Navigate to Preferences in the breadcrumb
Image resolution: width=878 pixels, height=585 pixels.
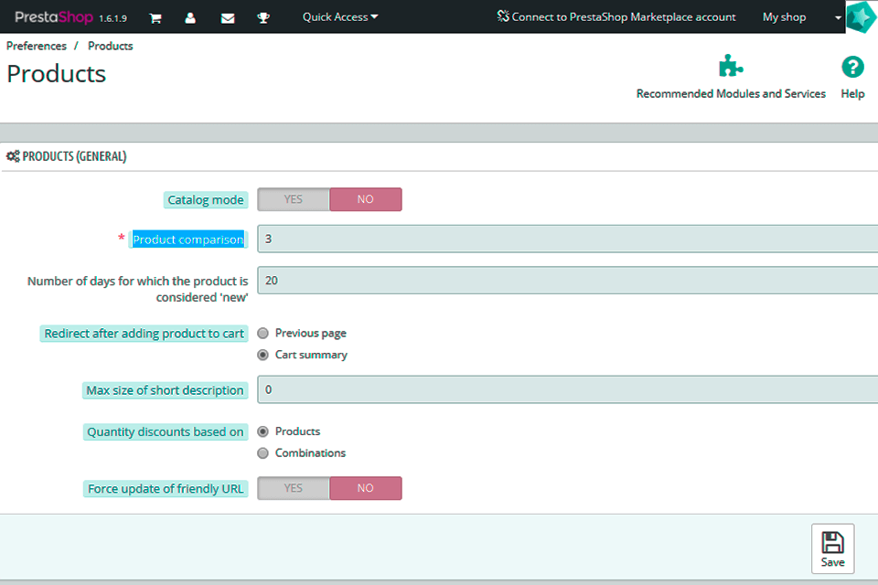click(36, 46)
